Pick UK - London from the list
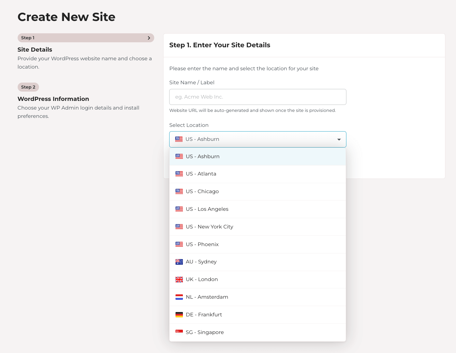 pos(258,279)
